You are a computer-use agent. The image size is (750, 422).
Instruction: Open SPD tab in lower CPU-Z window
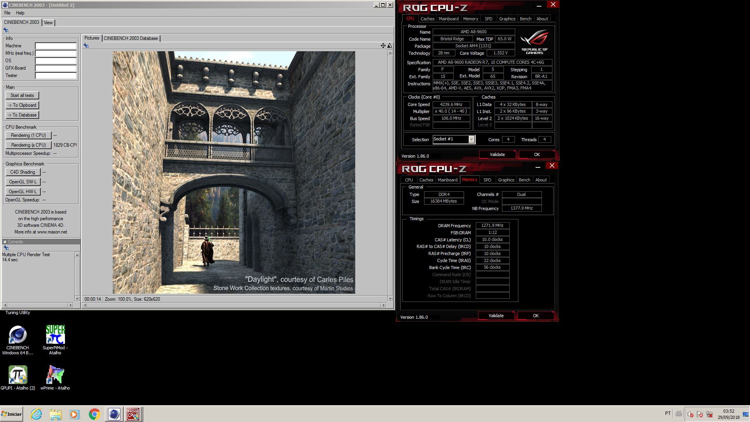coord(487,180)
